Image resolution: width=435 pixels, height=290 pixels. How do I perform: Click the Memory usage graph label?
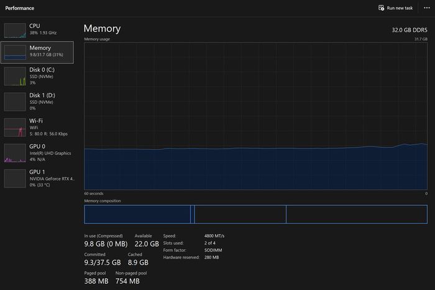[97, 39]
